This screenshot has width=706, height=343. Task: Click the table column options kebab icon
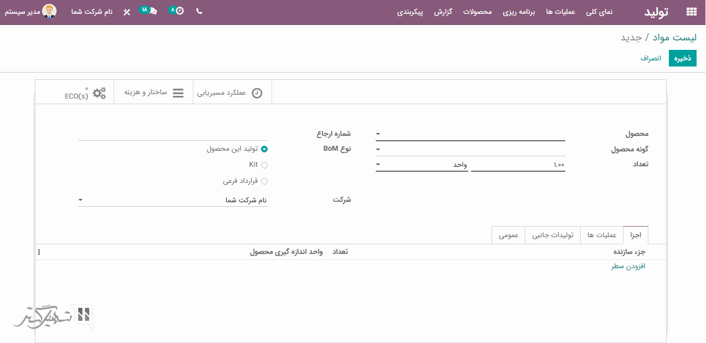(39, 252)
